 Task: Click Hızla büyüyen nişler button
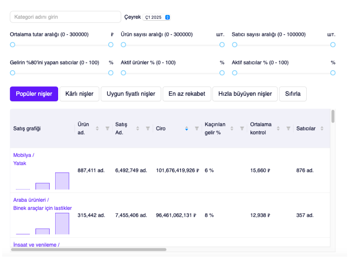pos(245,94)
